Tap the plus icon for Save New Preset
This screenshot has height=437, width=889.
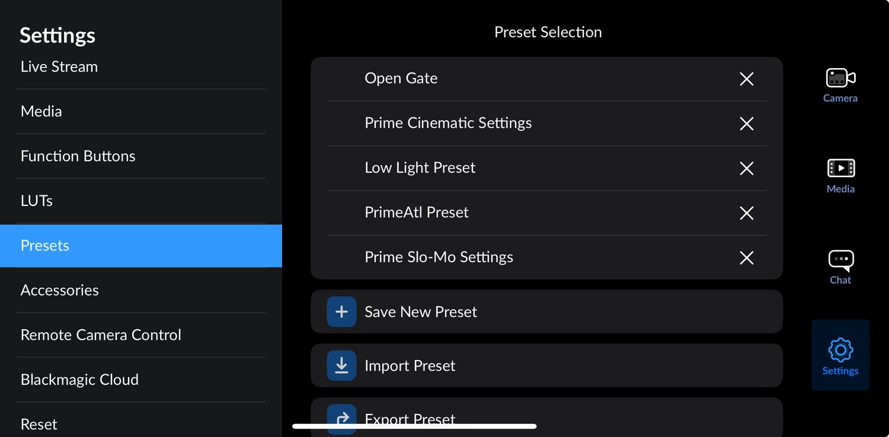coord(341,312)
